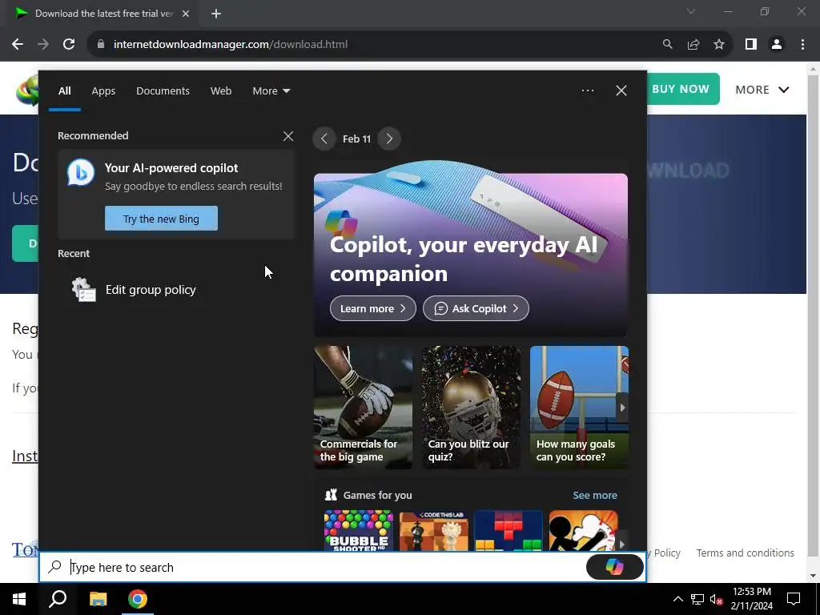Click the BUY NOW button on webpage
This screenshot has height=615, width=820.
(x=682, y=89)
